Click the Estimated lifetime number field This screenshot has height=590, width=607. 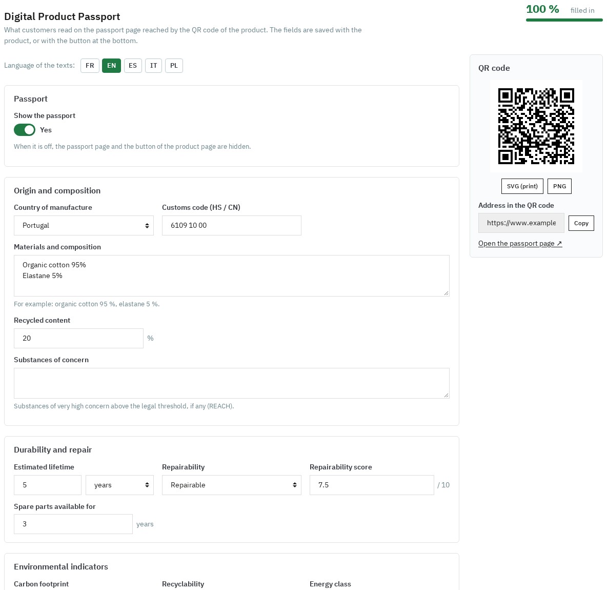(48, 485)
